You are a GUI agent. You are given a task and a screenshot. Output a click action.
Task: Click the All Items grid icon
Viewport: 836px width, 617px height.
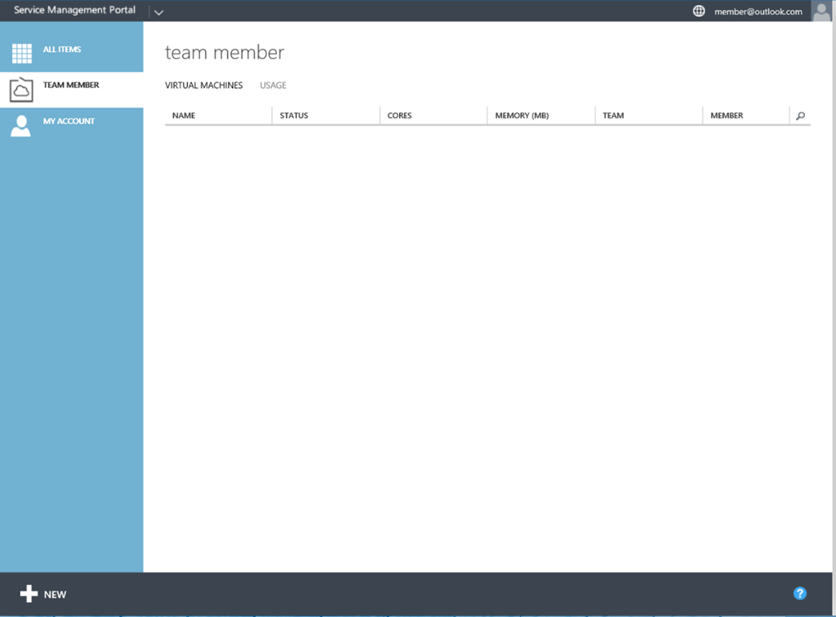[x=22, y=54]
